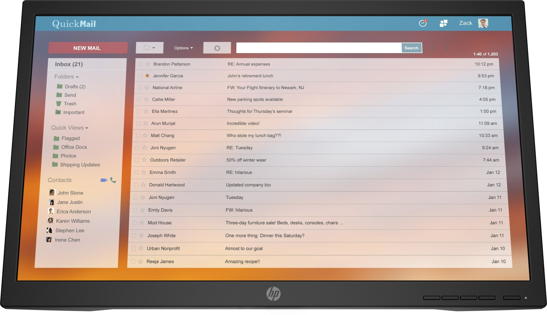Tick the checkbox for National Airline email
Screen dimensions: 547x315
click(x=140, y=88)
